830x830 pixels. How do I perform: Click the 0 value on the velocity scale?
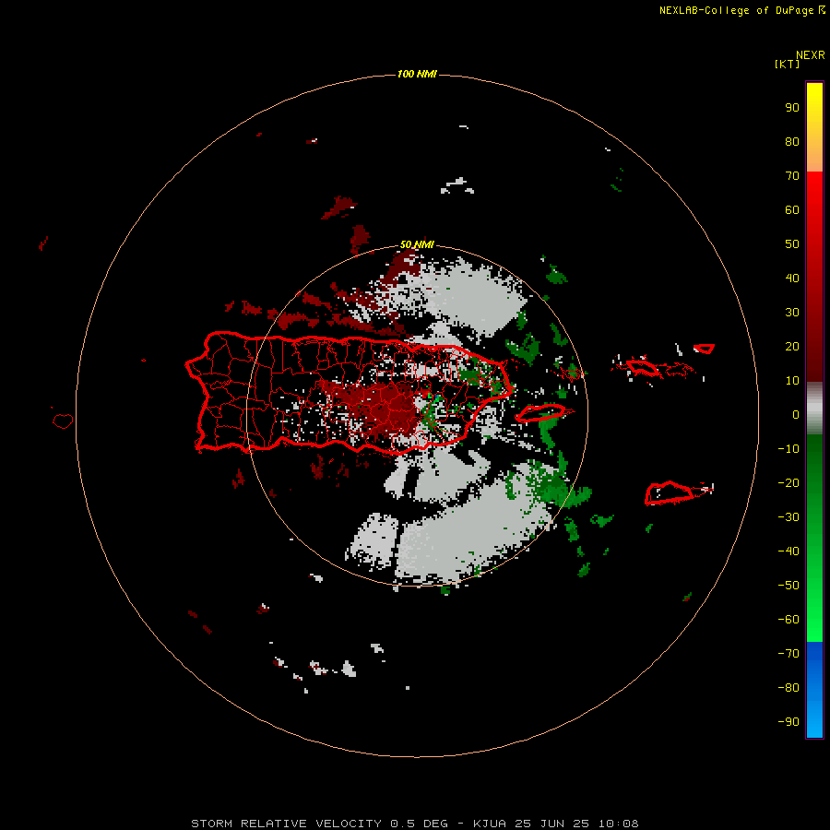(796, 414)
